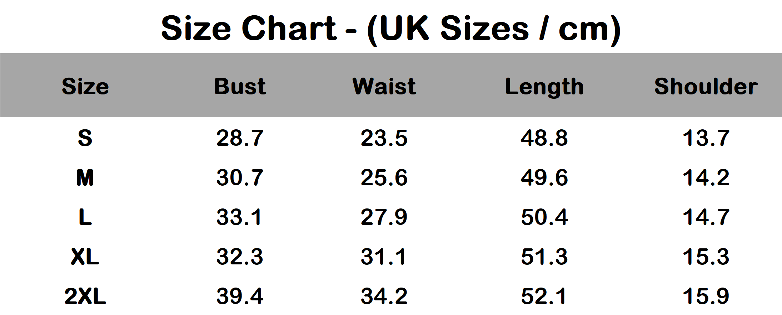This screenshot has width=782, height=315.
Task: Select the shoulder value 13.7
Action: tap(706, 138)
